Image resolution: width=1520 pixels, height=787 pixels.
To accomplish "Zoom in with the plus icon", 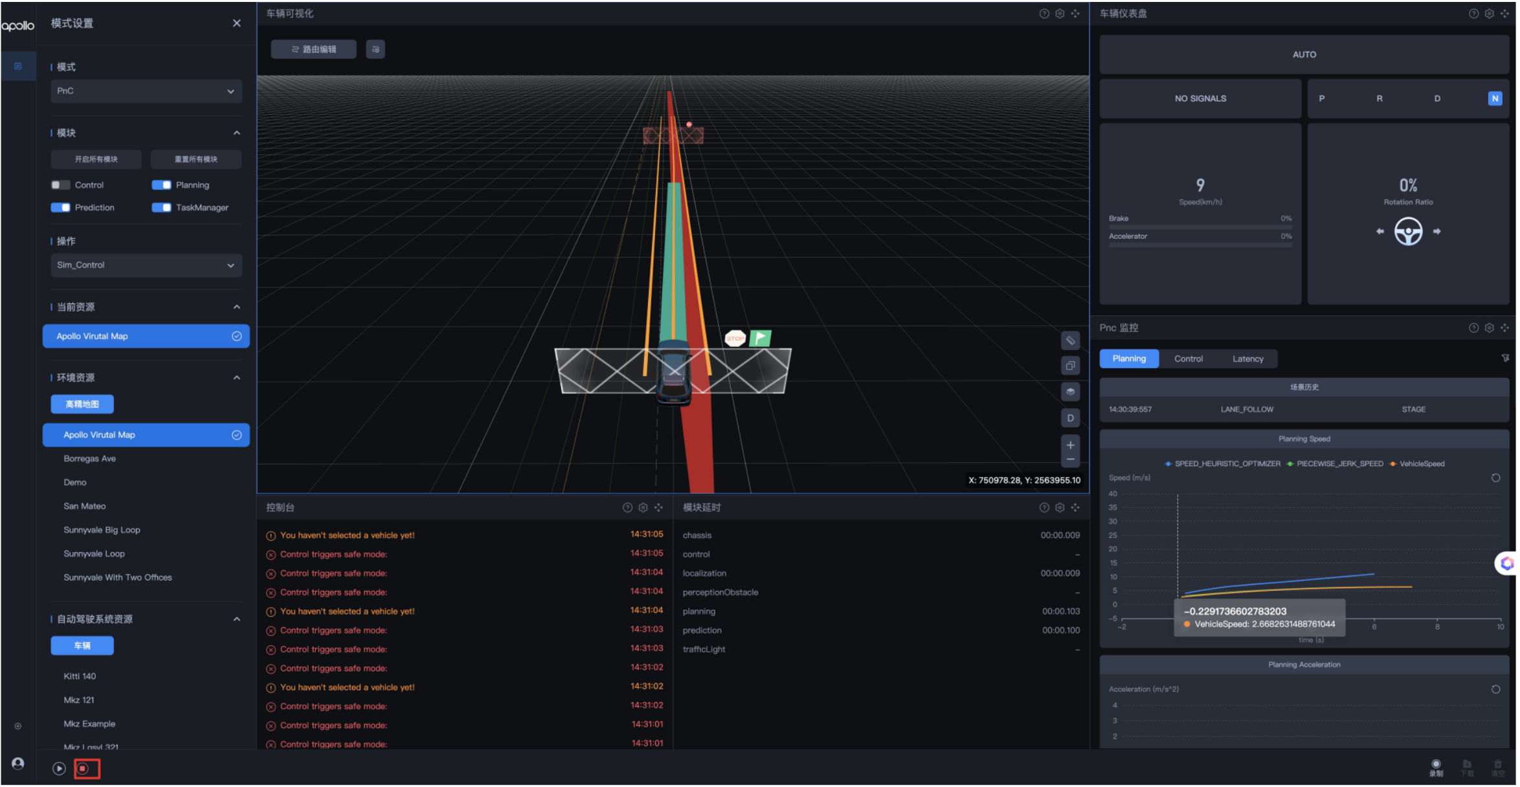I will pos(1070,445).
